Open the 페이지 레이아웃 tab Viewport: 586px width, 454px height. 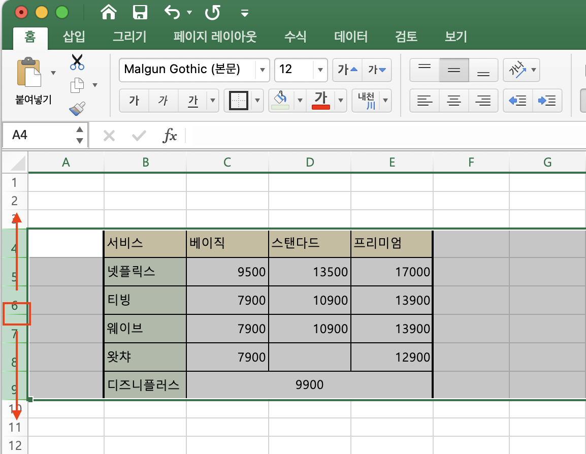point(215,37)
